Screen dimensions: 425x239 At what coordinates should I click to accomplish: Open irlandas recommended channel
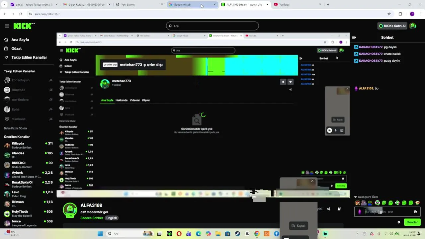[x=28, y=155]
